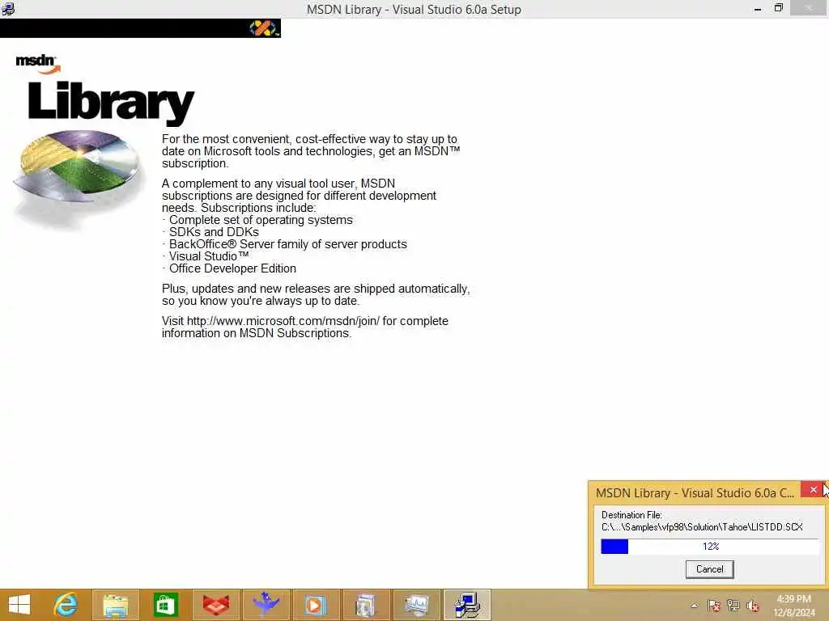Click the copy dialog title bar
Screen dimensions: 829x621
695,492
